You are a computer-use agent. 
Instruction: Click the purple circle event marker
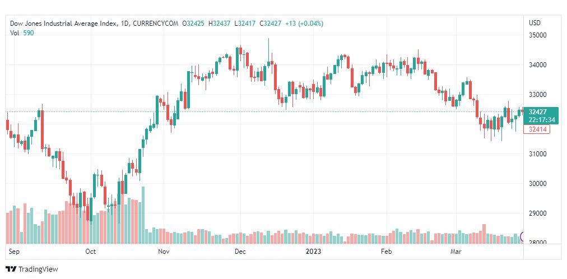click(x=522, y=237)
